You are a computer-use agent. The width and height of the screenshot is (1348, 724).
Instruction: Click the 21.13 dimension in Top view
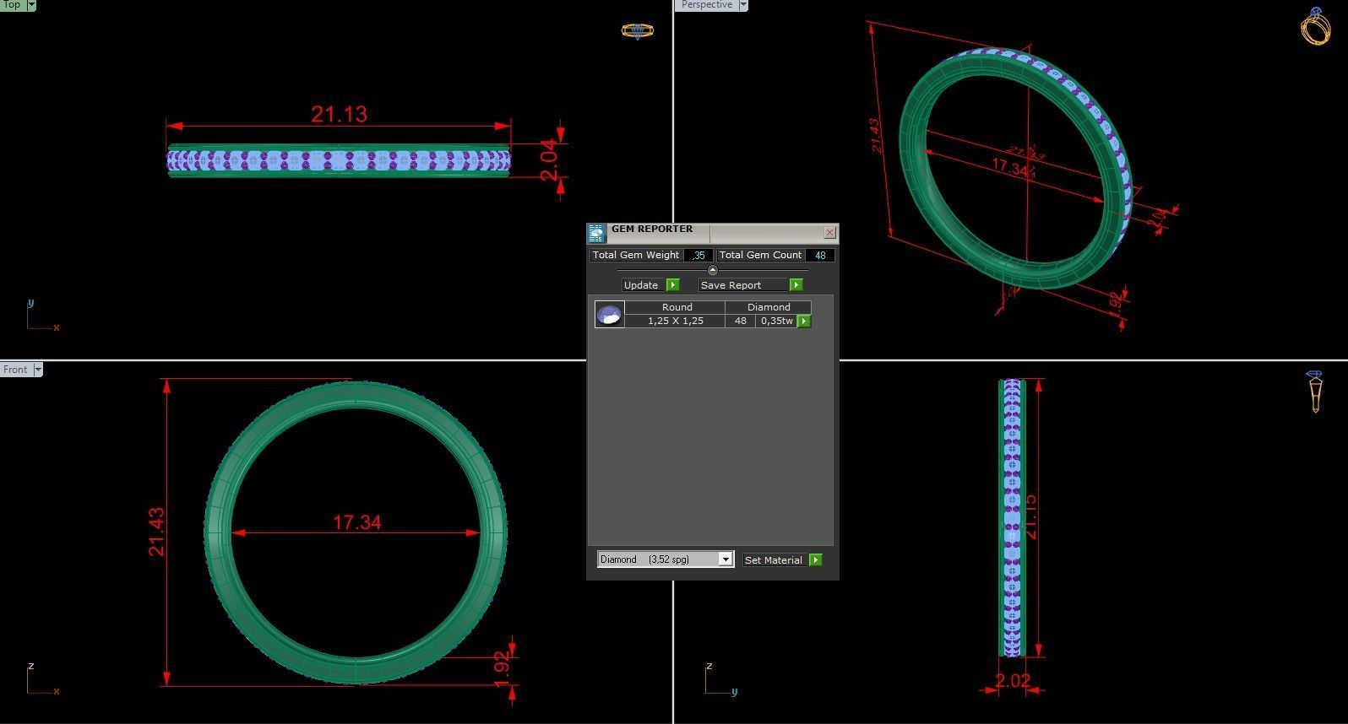339,114
